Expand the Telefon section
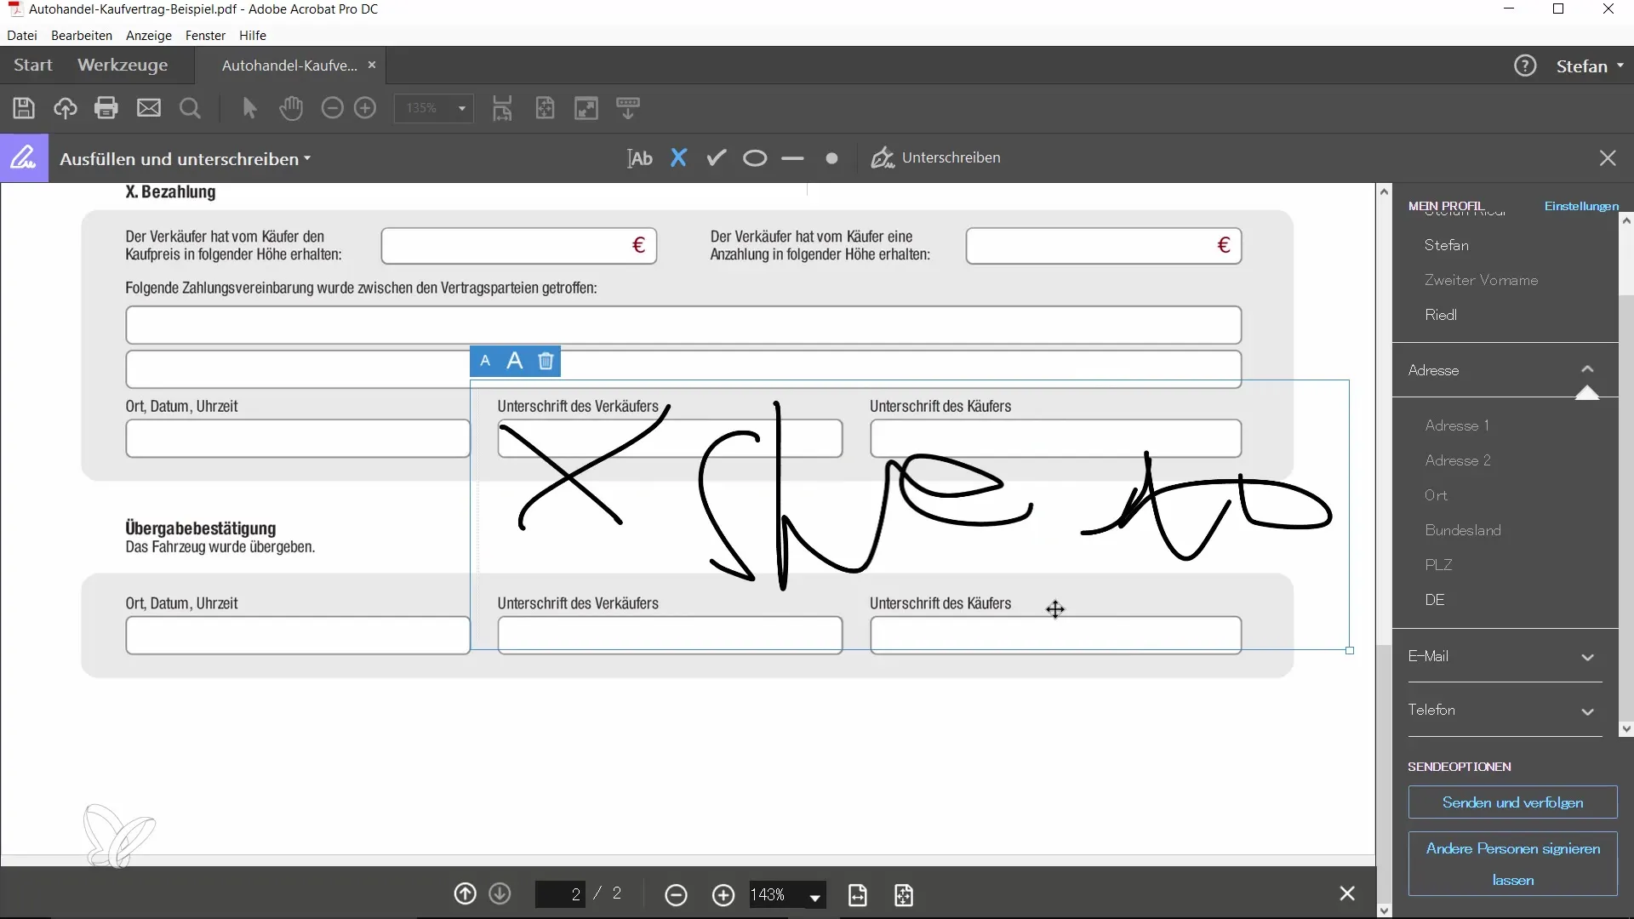 pos(1587,711)
